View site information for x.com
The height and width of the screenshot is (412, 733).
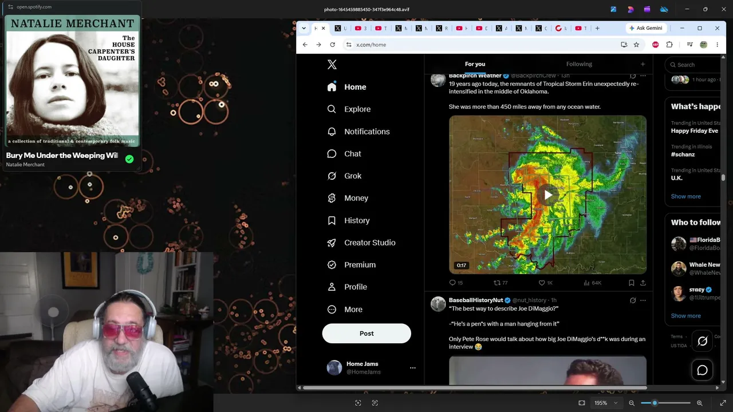pos(348,45)
